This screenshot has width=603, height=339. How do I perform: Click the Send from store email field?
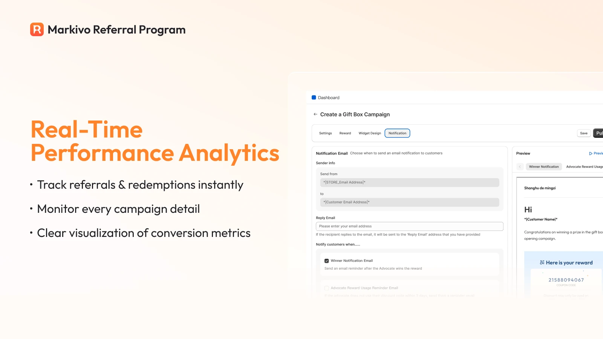pos(410,182)
